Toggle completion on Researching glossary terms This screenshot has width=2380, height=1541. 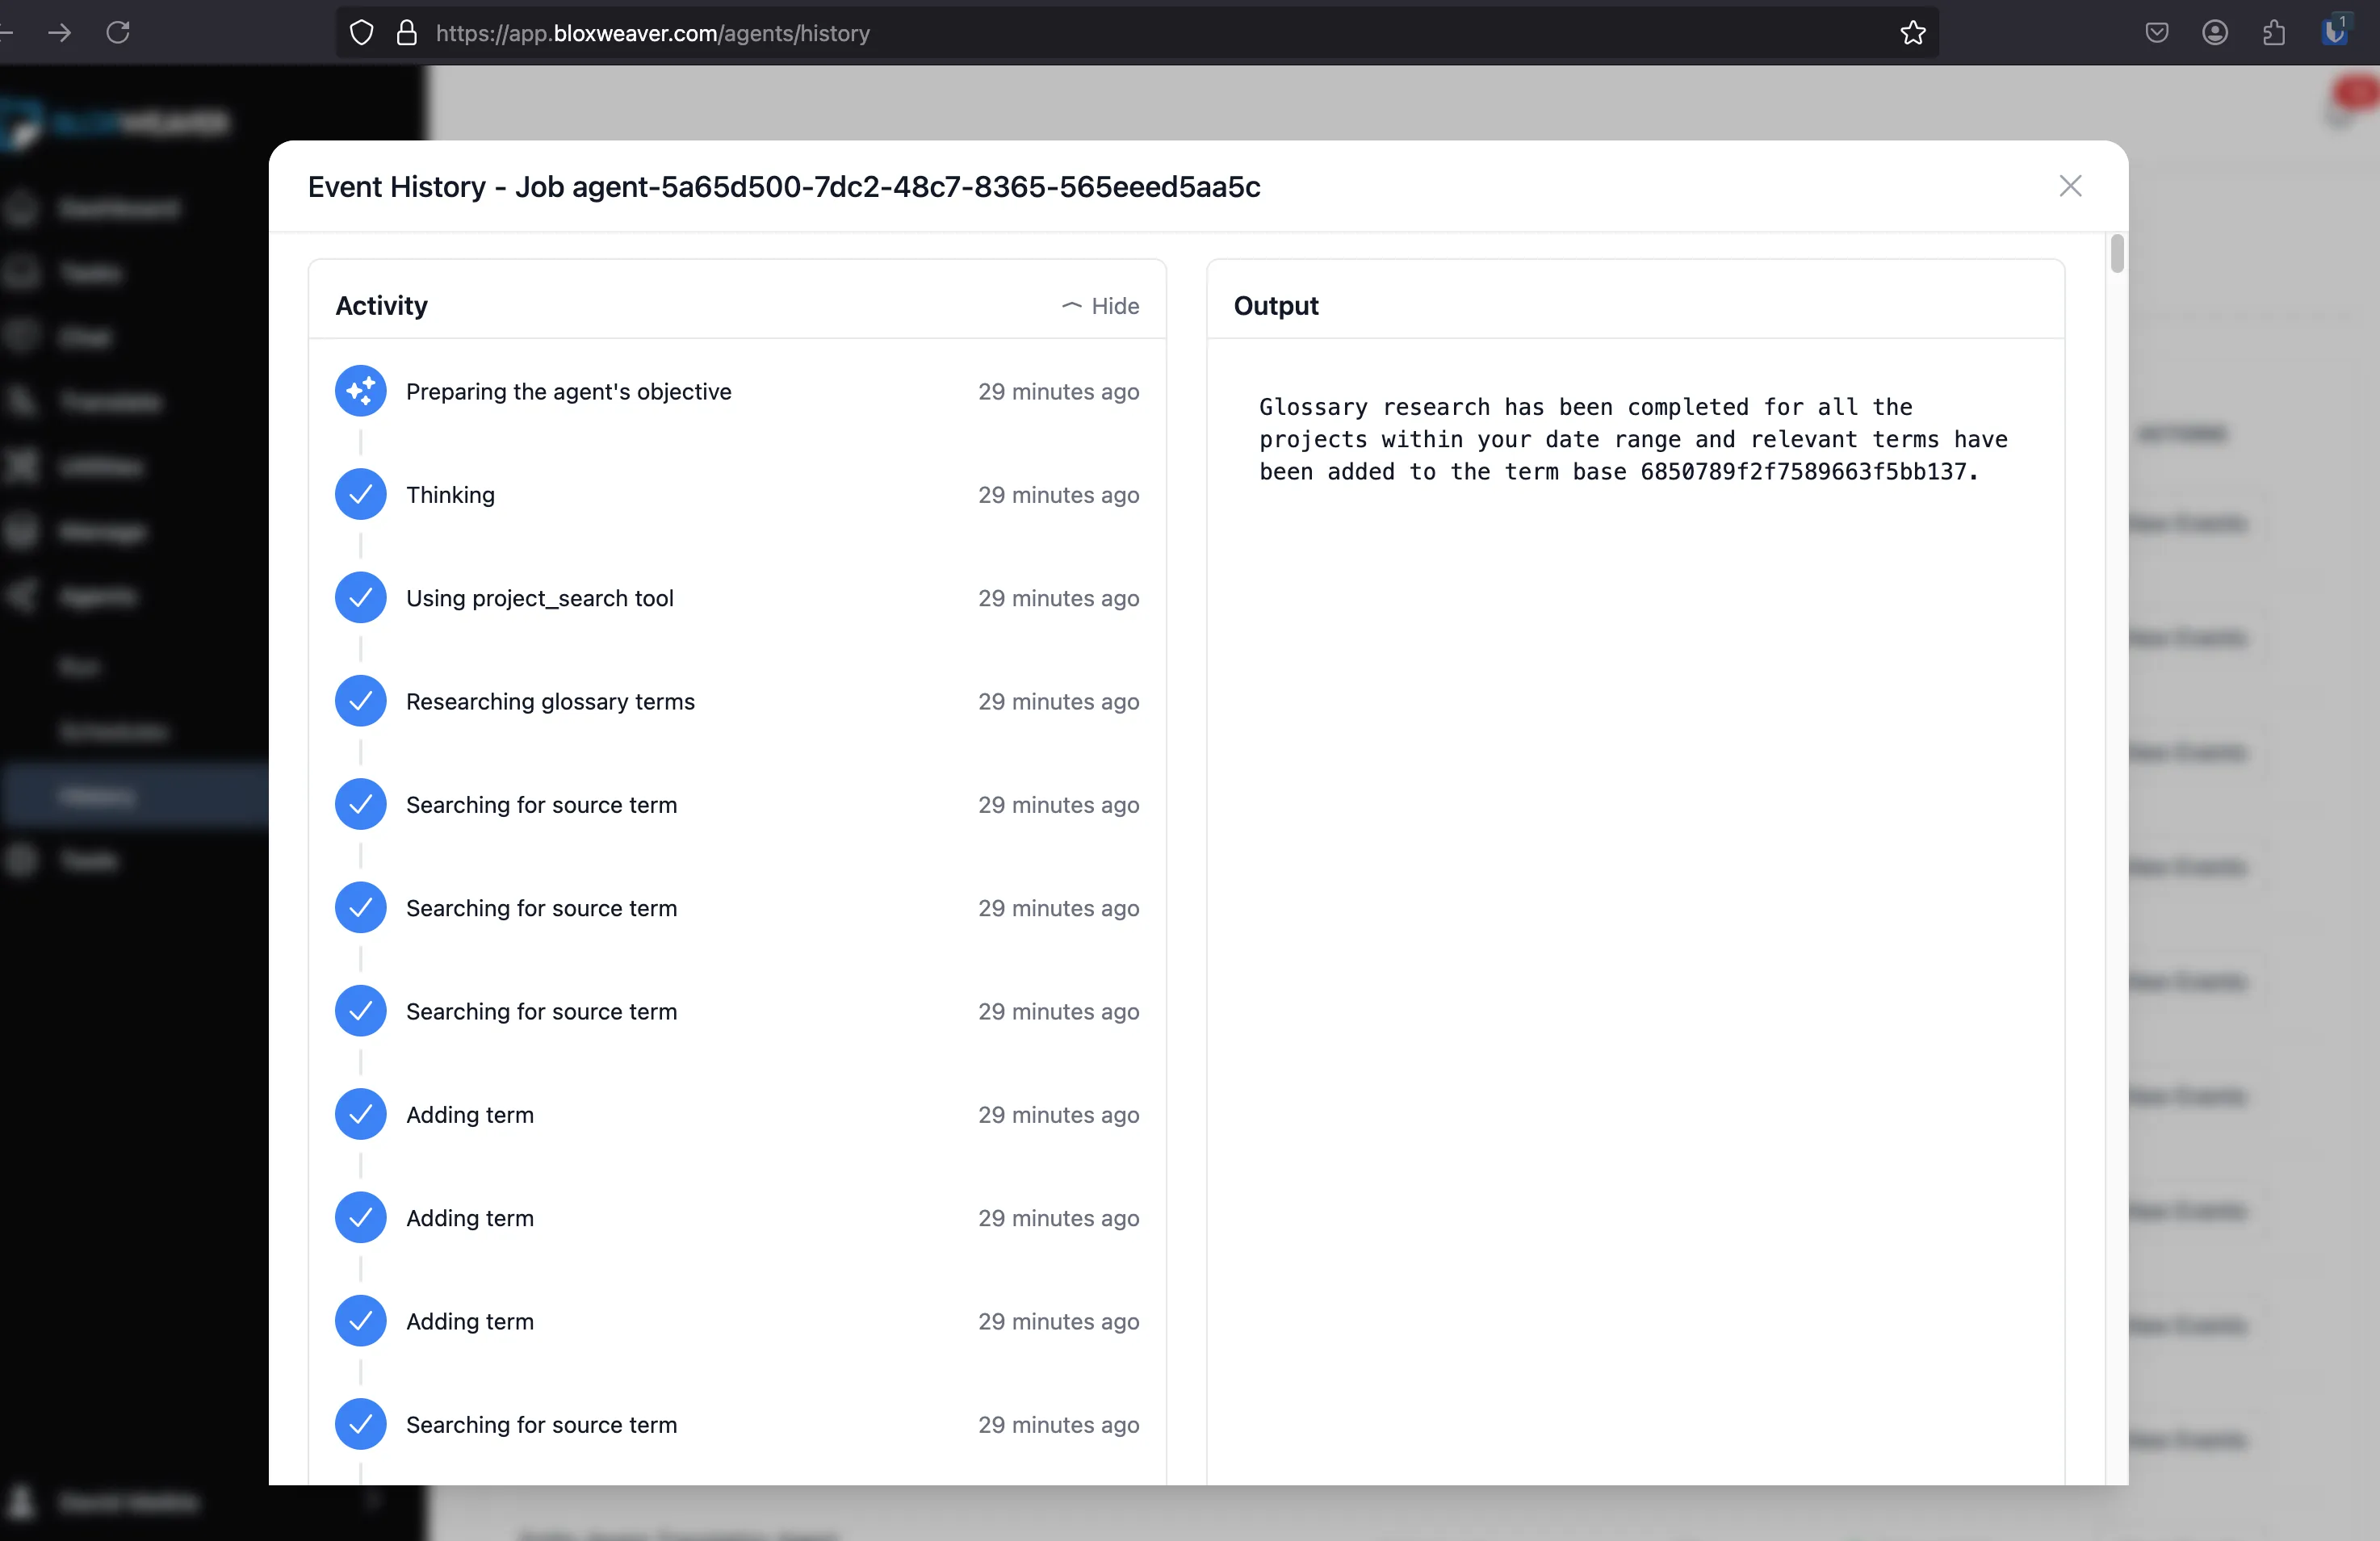point(361,701)
